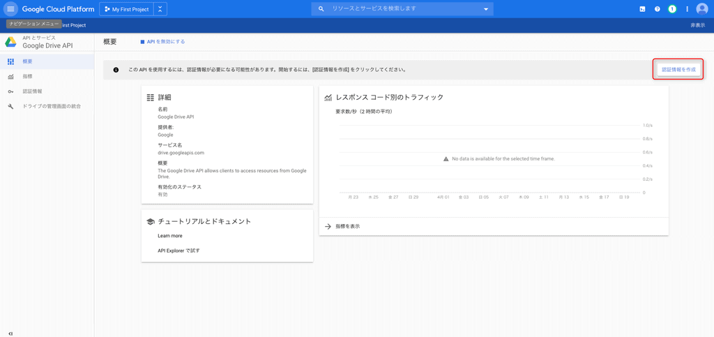Select 概要 in the sidebar
The width and height of the screenshot is (714, 337).
click(x=28, y=61)
